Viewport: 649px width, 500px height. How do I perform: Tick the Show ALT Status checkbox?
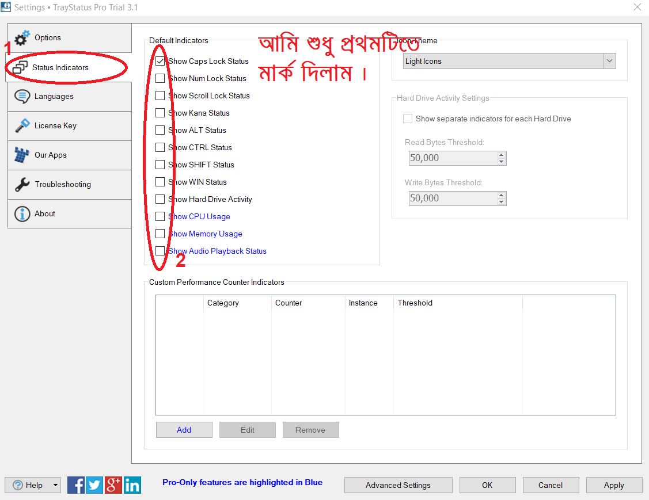pos(160,130)
